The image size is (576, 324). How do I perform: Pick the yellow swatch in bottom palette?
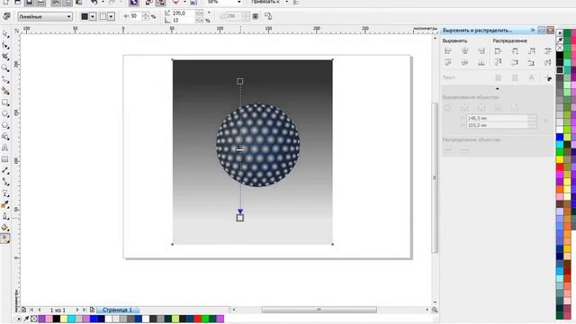click(x=64, y=319)
